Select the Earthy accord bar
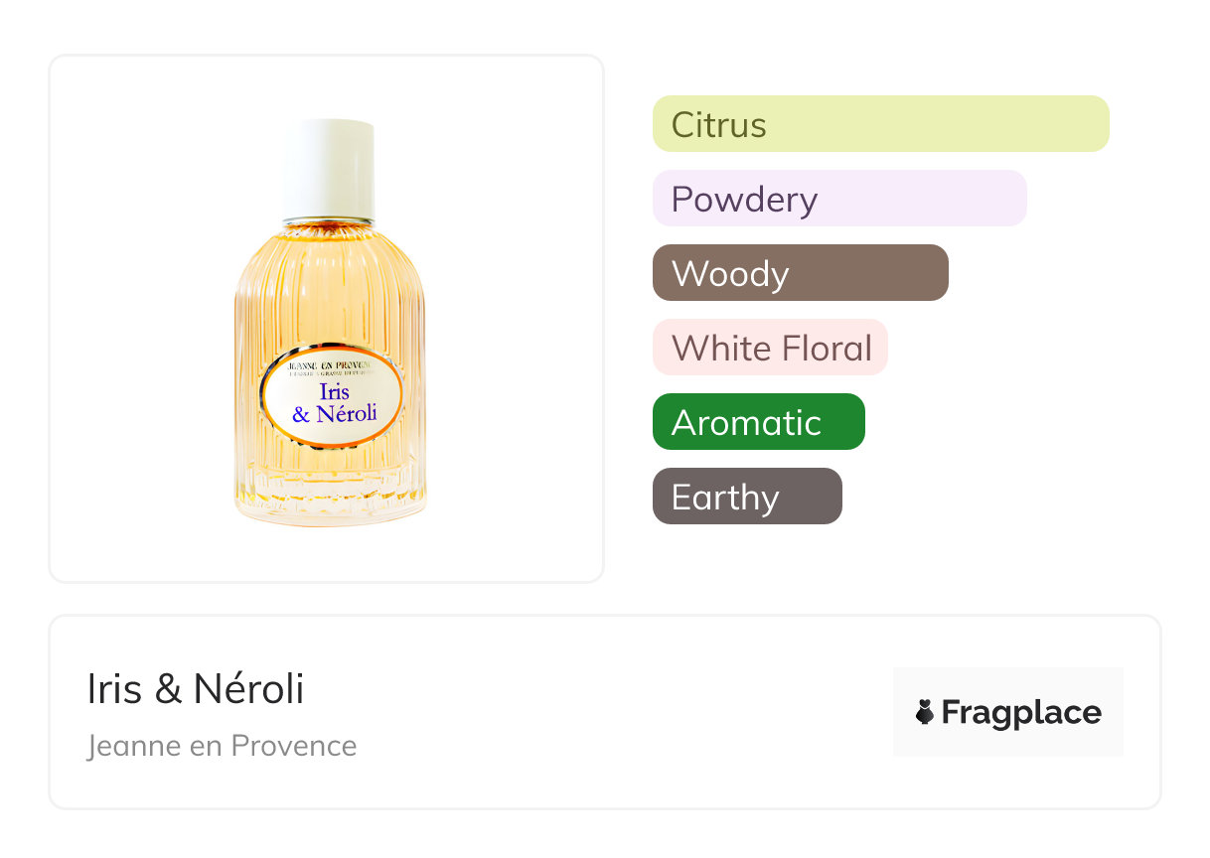The width and height of the screenshot is (1210, 858). 747,497
